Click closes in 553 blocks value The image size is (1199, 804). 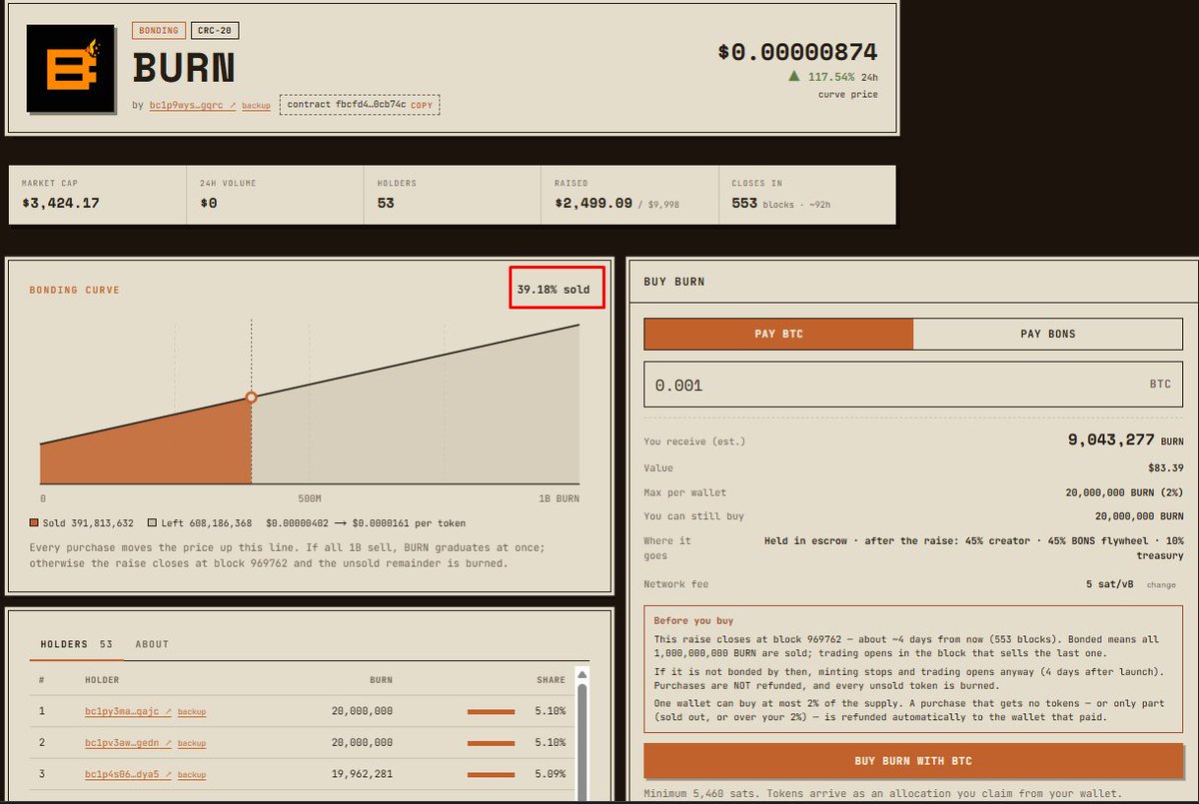click(x=744, y=203)
